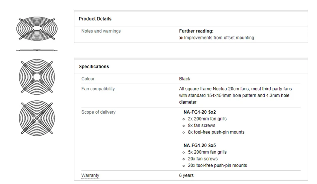Select the NA-FG1-20 Sx5 package heading
Viewport: 317px width, 184px height.
200,145
